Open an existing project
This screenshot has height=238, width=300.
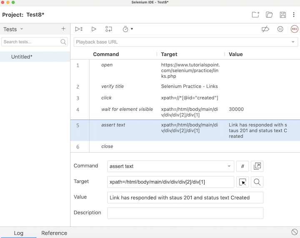[x=269, y=15]
